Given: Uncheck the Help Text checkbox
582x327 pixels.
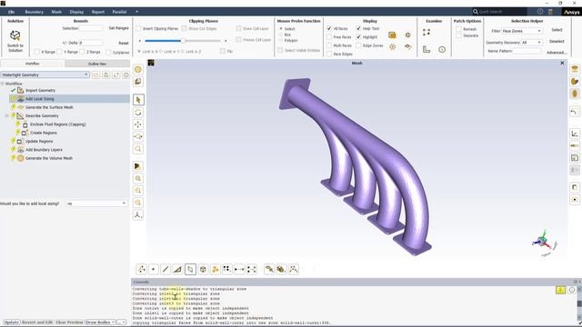Looking at the screenshot, I should coord(358,28).
